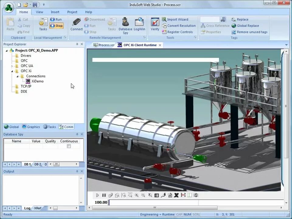Open the quick access toolbar customize dropdown
292x219 pixels.
[43, 5]
